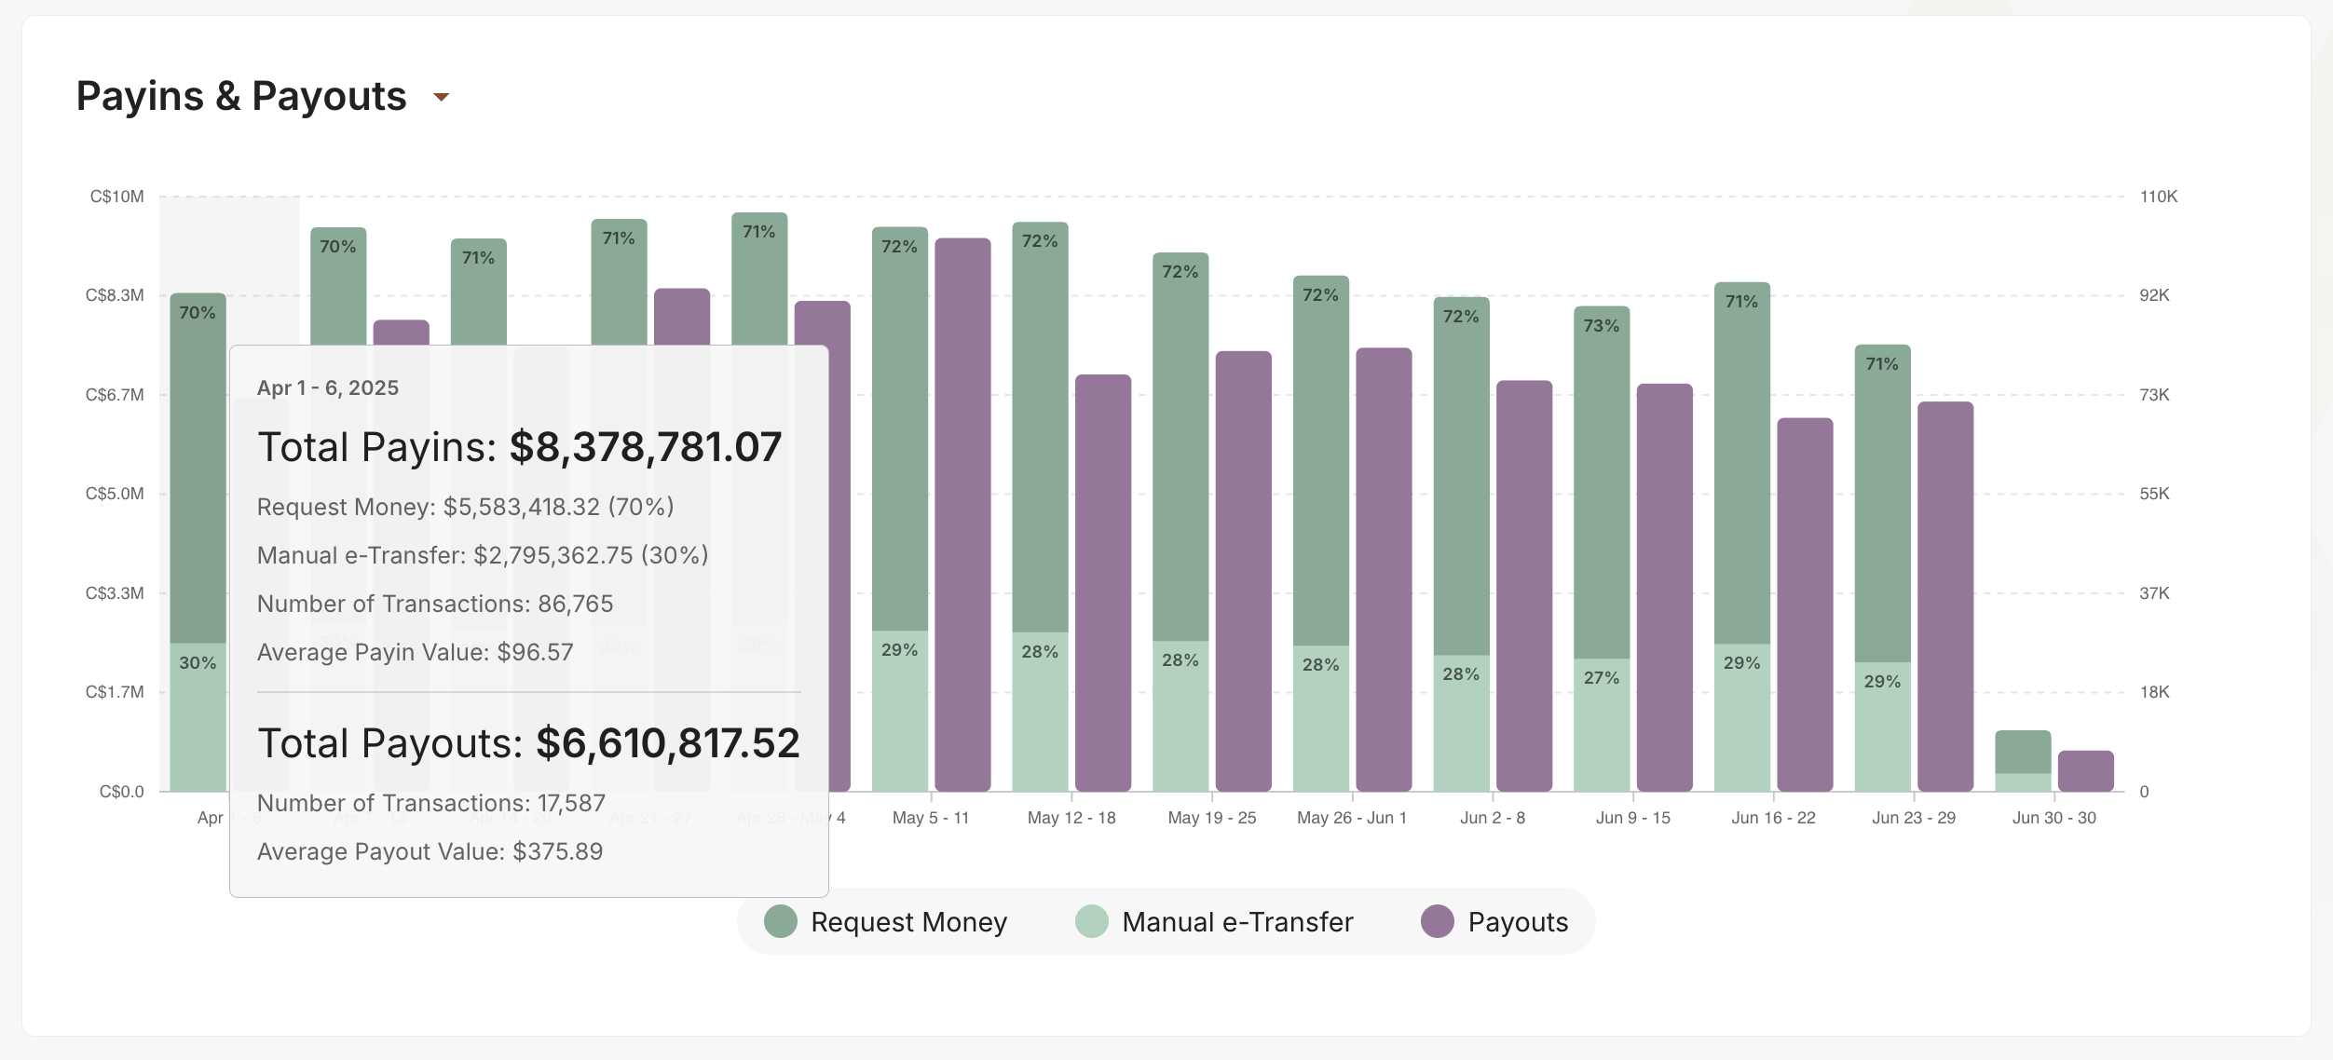2333x1060 pixels.
Task: Click the purple Payouts color swatch
Action: (1436, 922)
